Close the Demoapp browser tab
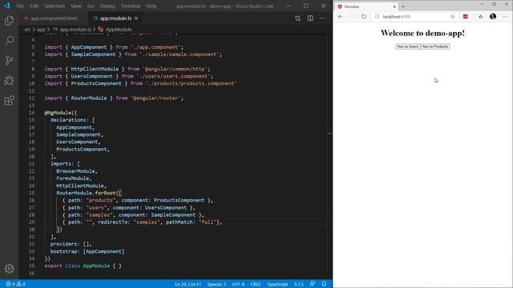Screen dimensions: 513x288 tap(394, 6)
